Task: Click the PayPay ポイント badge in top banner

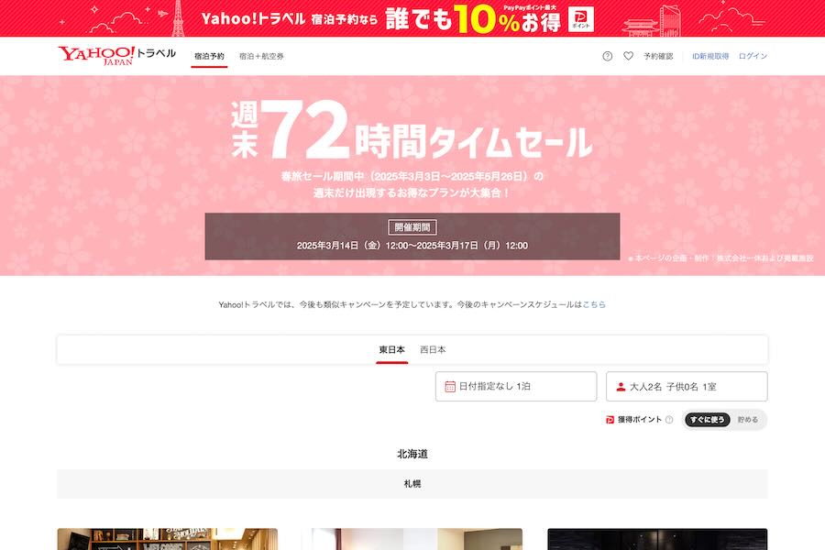Action: pos(581,19)
